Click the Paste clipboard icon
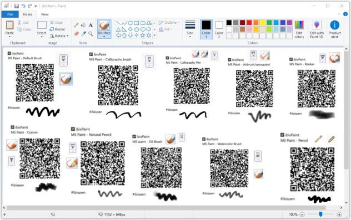Screen dimensions: 351x220 coord(9,25)
